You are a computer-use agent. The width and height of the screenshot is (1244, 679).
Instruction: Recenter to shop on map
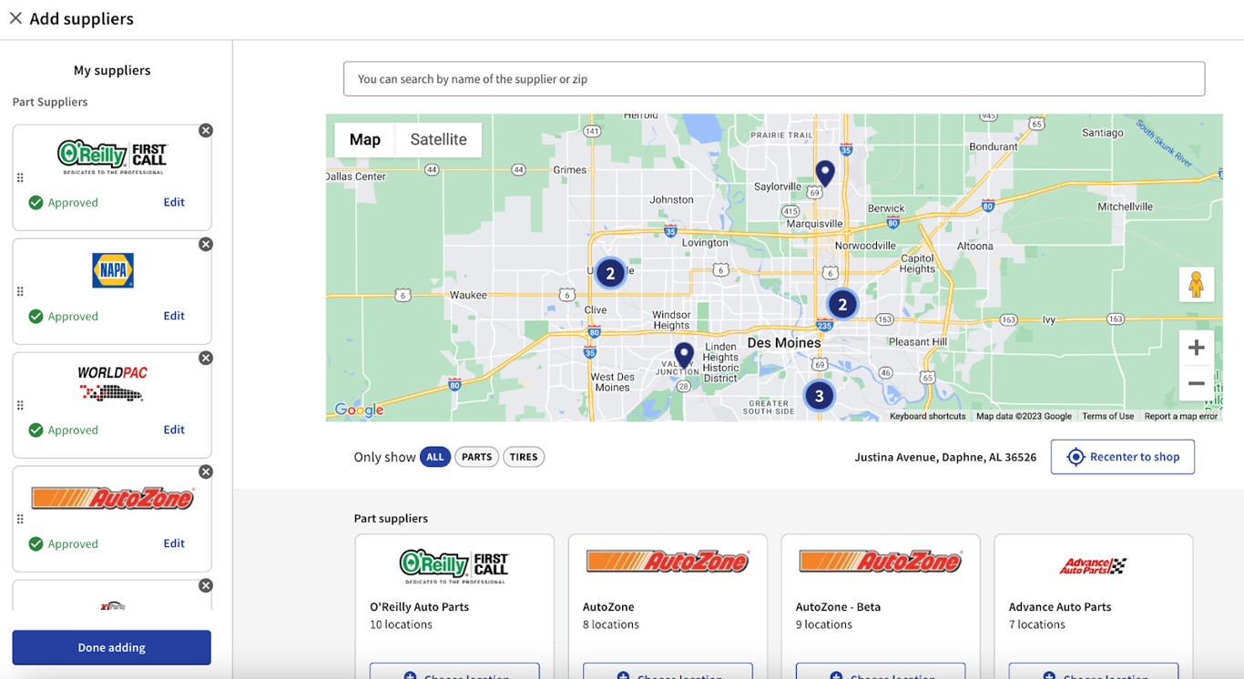pyautogui.click(x=1123, y=457)
